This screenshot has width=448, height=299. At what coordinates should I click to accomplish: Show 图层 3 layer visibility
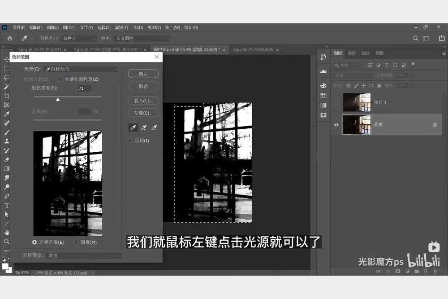click(x=336, y=102)
